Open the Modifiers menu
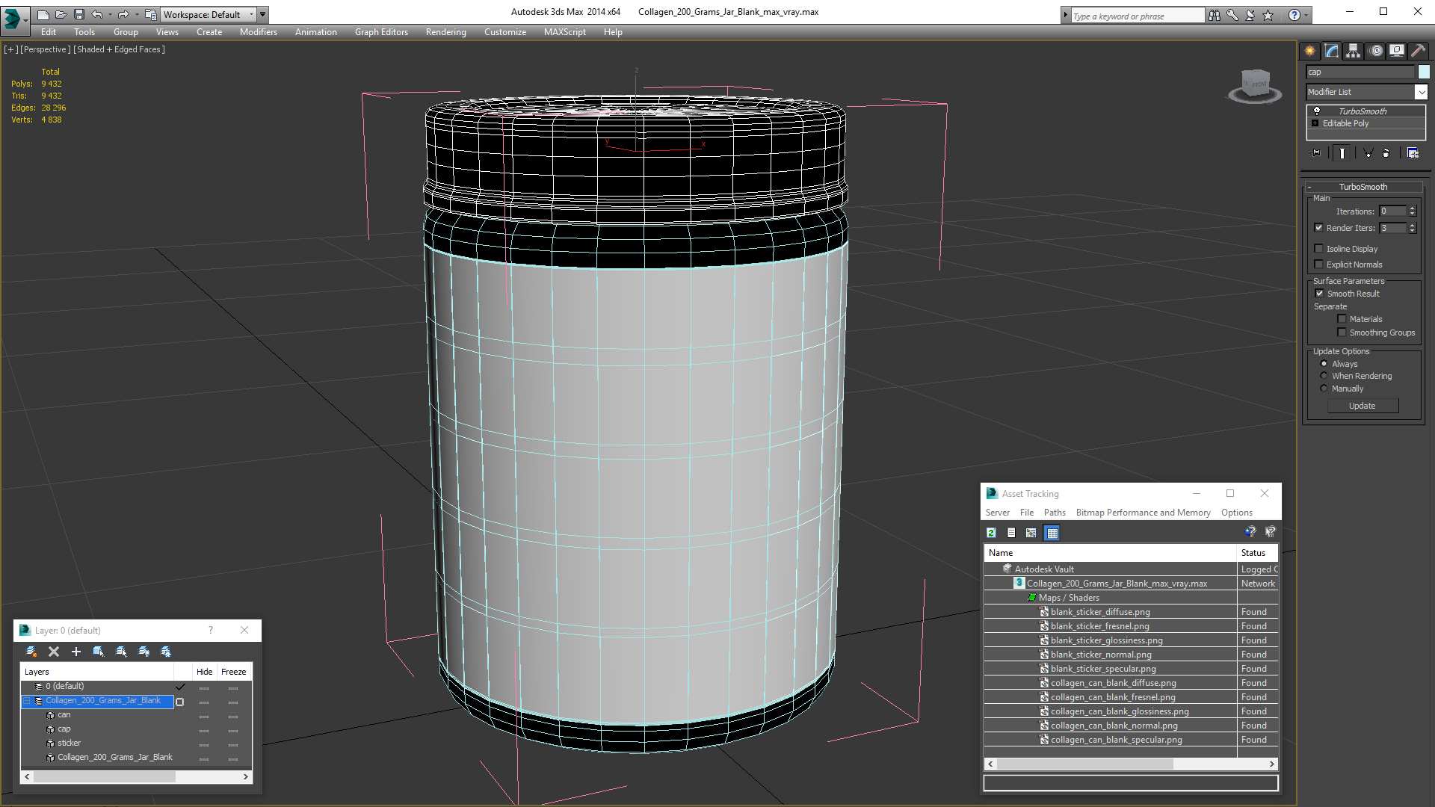Viewport: 1435px width, 807px height. coord(258,32)
